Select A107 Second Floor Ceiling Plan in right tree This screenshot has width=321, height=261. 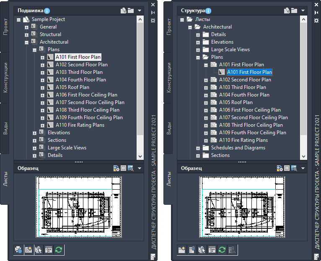254,117
